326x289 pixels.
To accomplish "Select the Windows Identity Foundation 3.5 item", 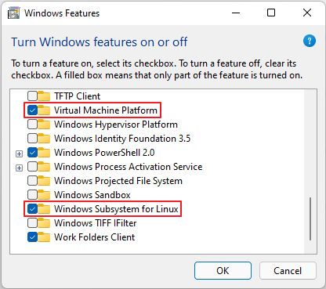I will [122, 139].
